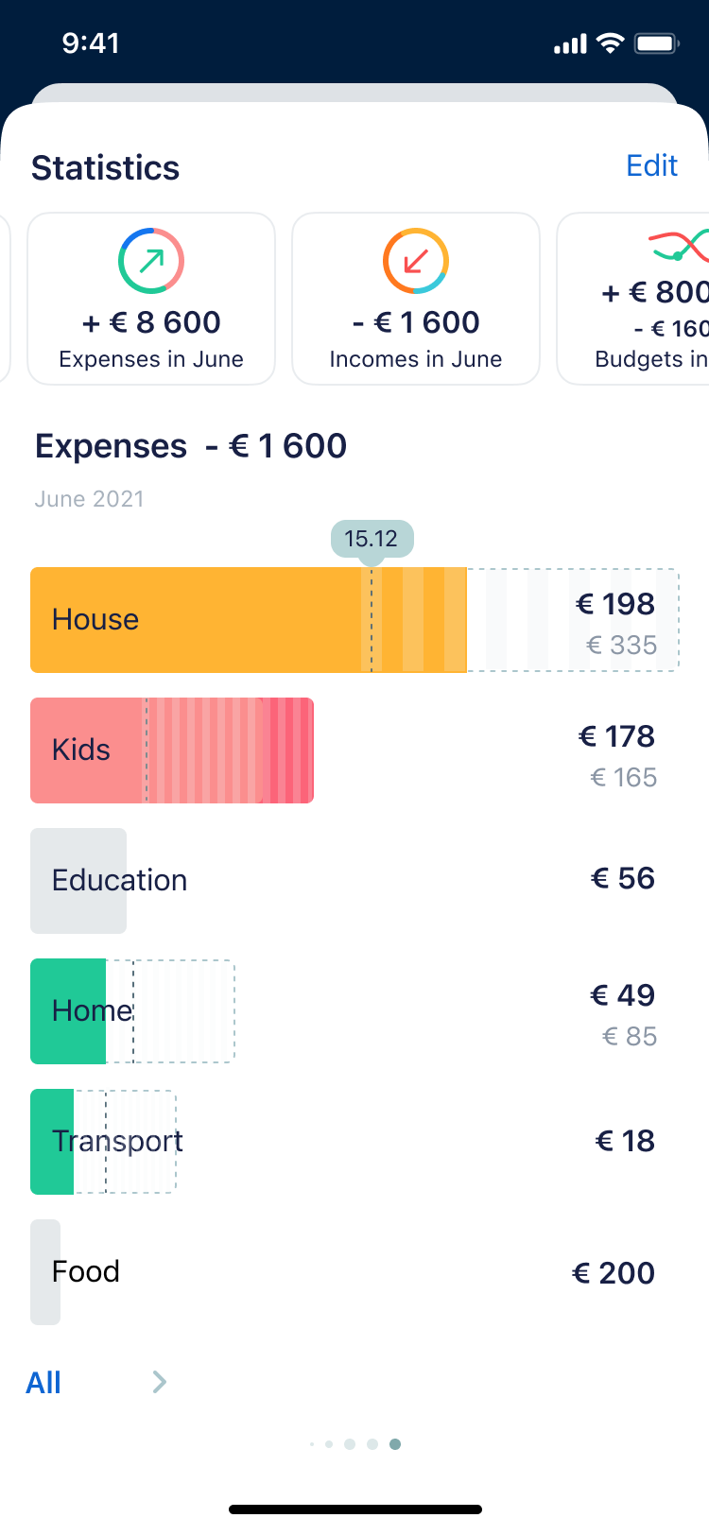Open the Edit statistics link
Image resolution: width=709 pixels, height=1535 pixels.
[651, 165]
